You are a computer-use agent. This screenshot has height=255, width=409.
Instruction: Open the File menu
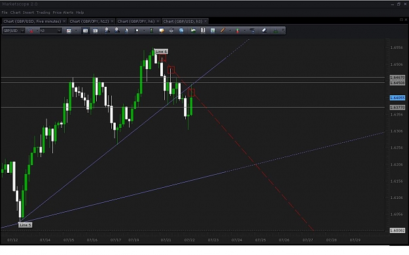[5, 12]
